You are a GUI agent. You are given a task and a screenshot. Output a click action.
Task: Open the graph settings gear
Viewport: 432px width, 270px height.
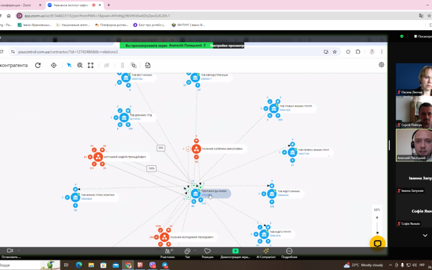click(x=381, y=65)
